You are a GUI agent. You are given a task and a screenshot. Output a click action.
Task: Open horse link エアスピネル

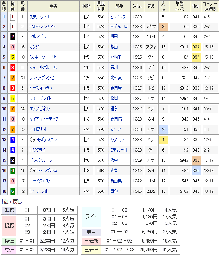[x=40, y=109]
